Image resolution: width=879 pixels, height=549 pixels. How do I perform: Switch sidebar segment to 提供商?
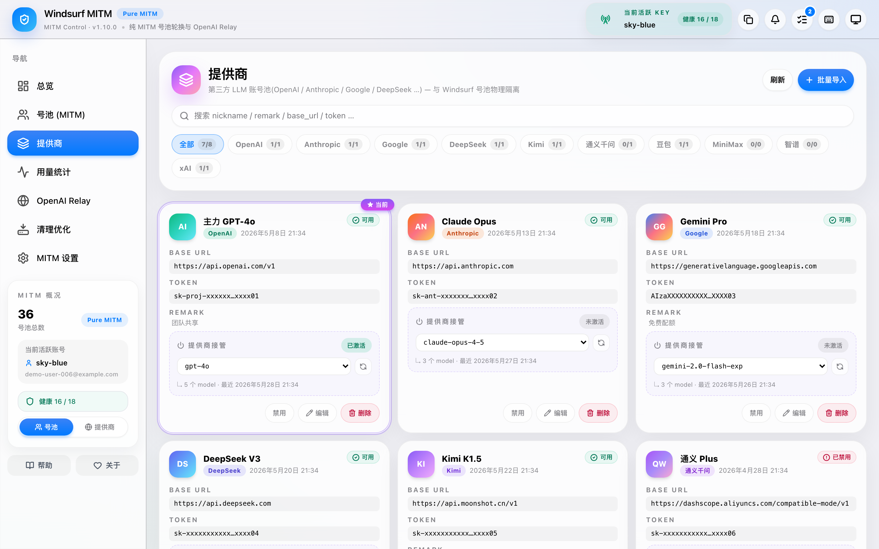coord(99,427)
